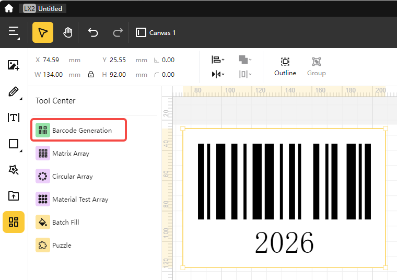Screen dimensions: 397x280
Task: Open Batch Fill tool
Action: tap(57, 223)
